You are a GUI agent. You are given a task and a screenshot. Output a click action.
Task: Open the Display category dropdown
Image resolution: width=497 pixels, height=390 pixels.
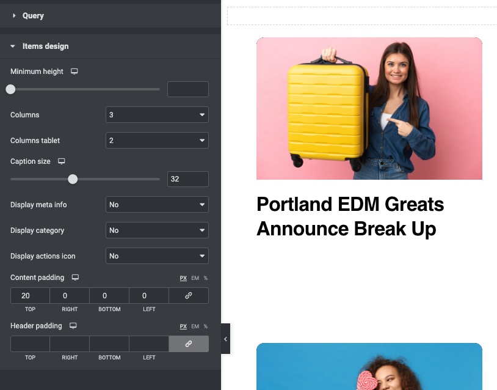click(x=157, y=230)
